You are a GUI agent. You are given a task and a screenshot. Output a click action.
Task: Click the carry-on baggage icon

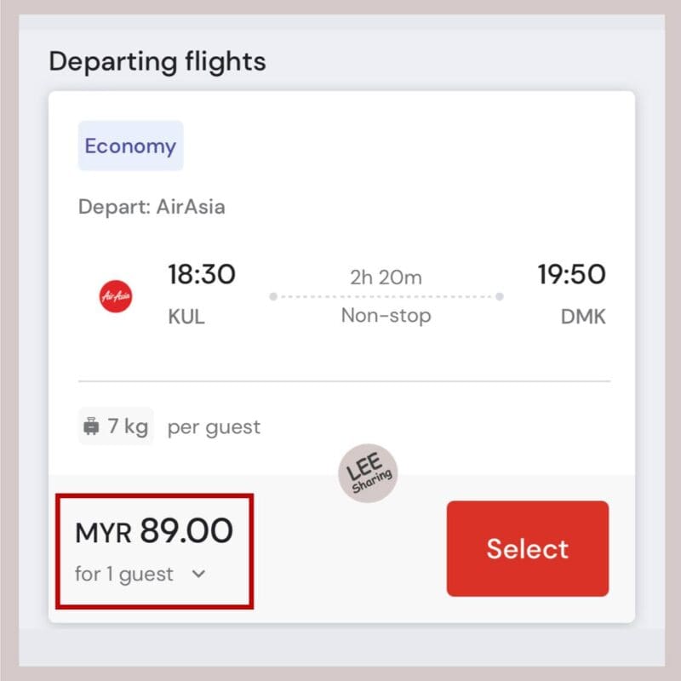click(91, 426)
